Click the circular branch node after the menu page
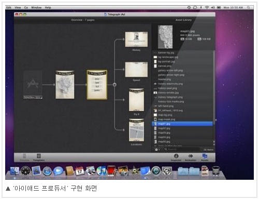Viewport: 259px width, 199px height. [x=114, y=85]
